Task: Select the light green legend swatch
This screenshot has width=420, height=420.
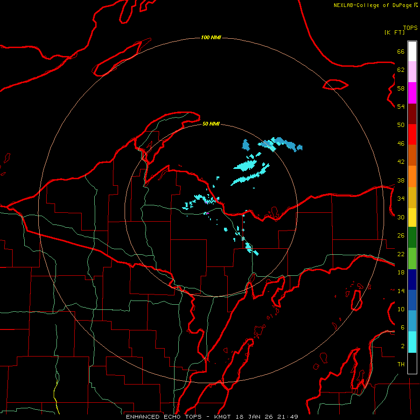Action: tap(412, 259)
